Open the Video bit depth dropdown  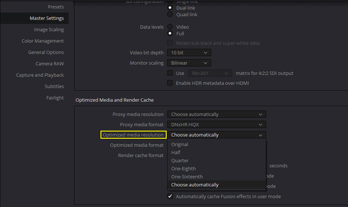189,53
